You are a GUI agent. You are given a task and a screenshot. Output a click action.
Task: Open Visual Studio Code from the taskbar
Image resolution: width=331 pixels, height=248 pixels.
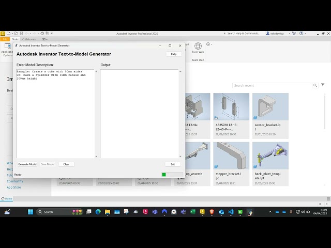tap(231, 212)
